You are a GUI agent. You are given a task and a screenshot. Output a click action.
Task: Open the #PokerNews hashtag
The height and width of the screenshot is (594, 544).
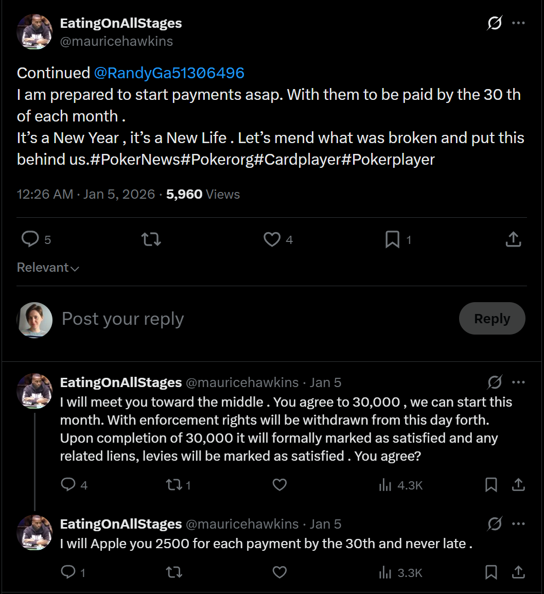click(135, 160)
